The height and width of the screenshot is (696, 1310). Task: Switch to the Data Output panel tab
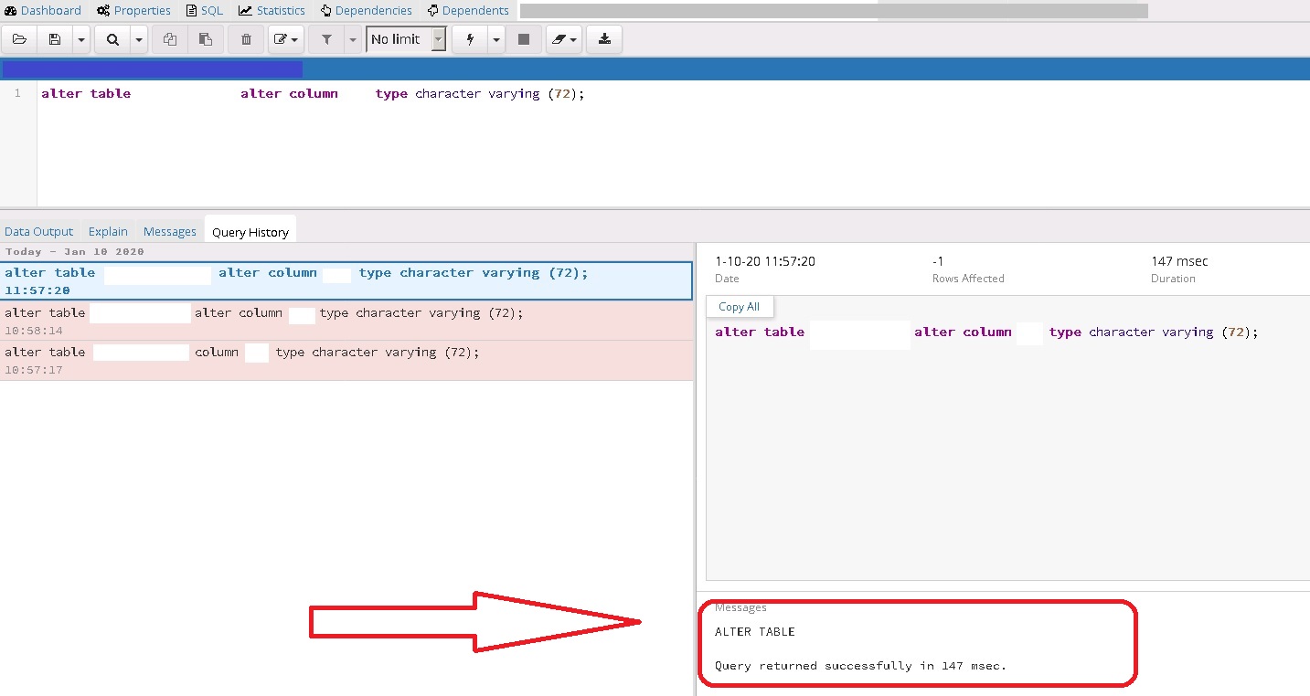pos(39,232)
